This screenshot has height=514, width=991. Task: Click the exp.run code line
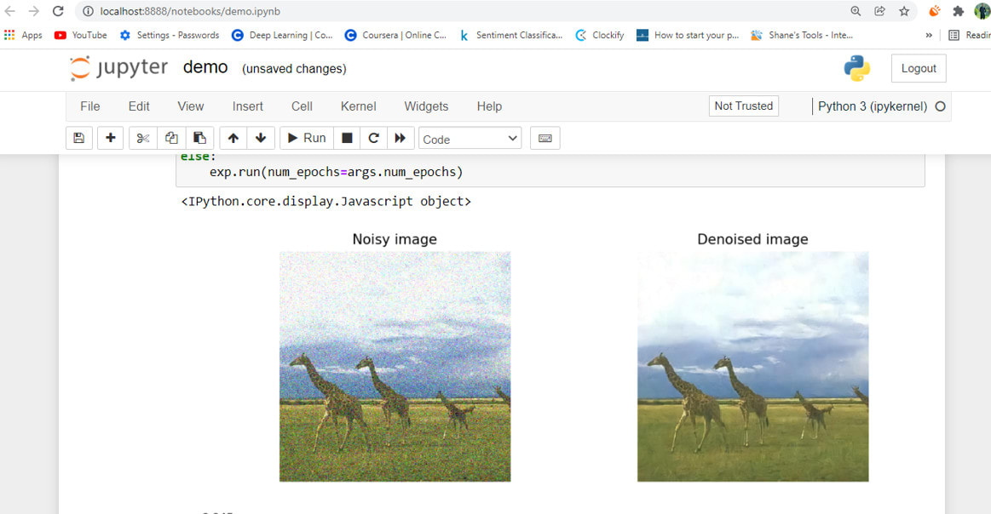click(337, 172)
